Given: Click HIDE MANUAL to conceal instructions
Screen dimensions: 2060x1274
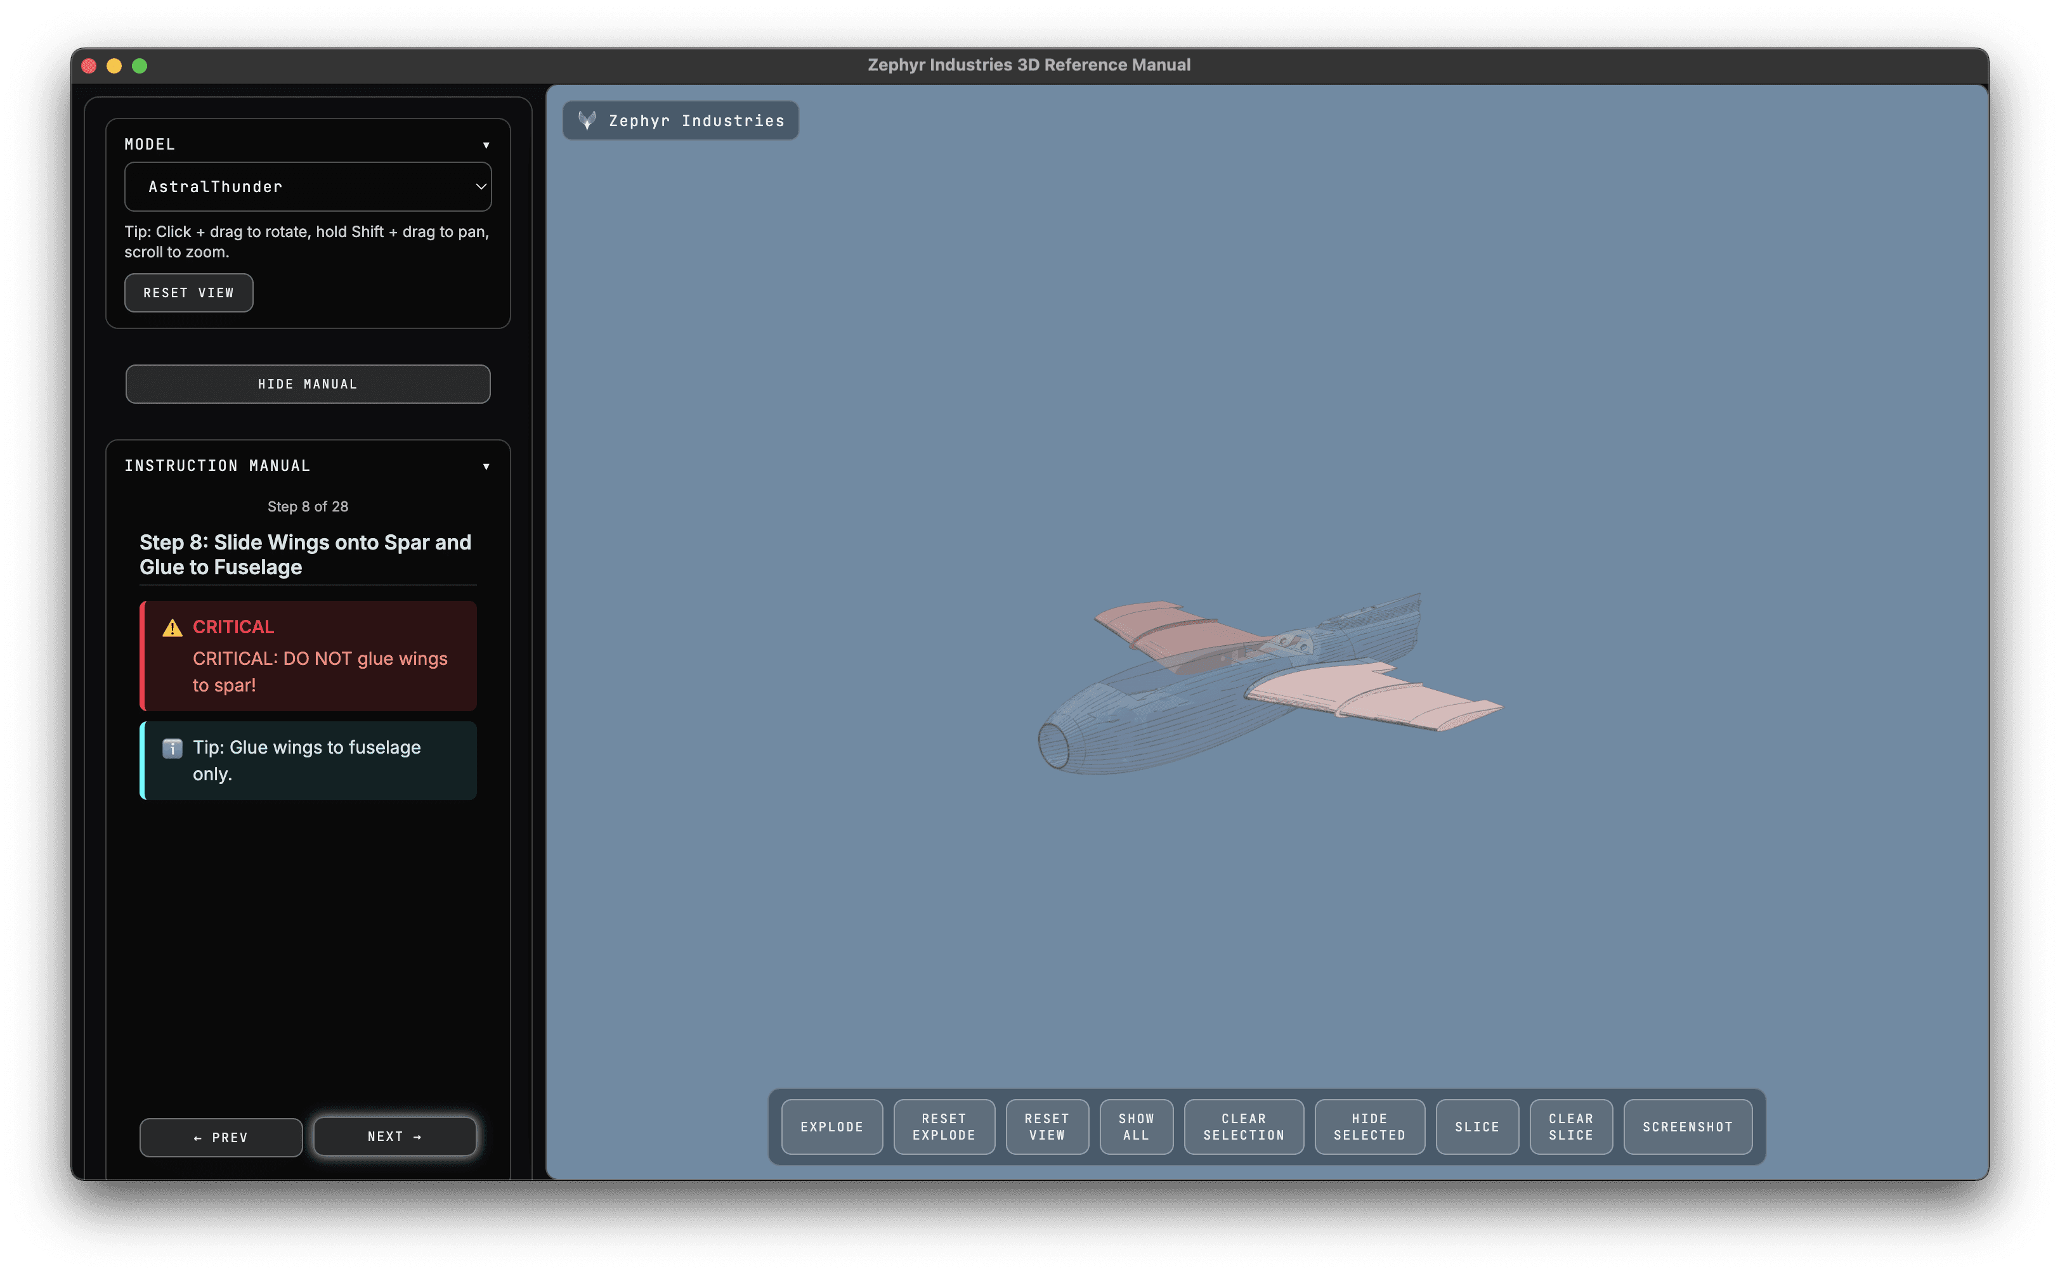Looking at the screenshot, I should [308, 383].
